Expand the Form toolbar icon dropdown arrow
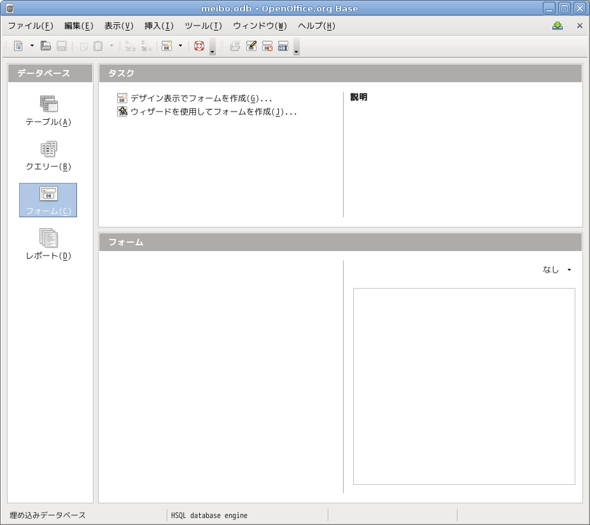Image resolution: width=590 pixels, height=525 pixels. [180, 46]
